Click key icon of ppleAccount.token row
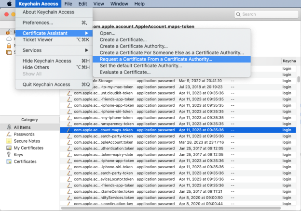Image resolution: width=301 pixels, height=211 pixels. 69,142
